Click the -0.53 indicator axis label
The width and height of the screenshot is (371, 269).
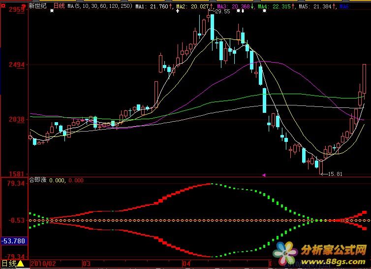pos(17,220)
